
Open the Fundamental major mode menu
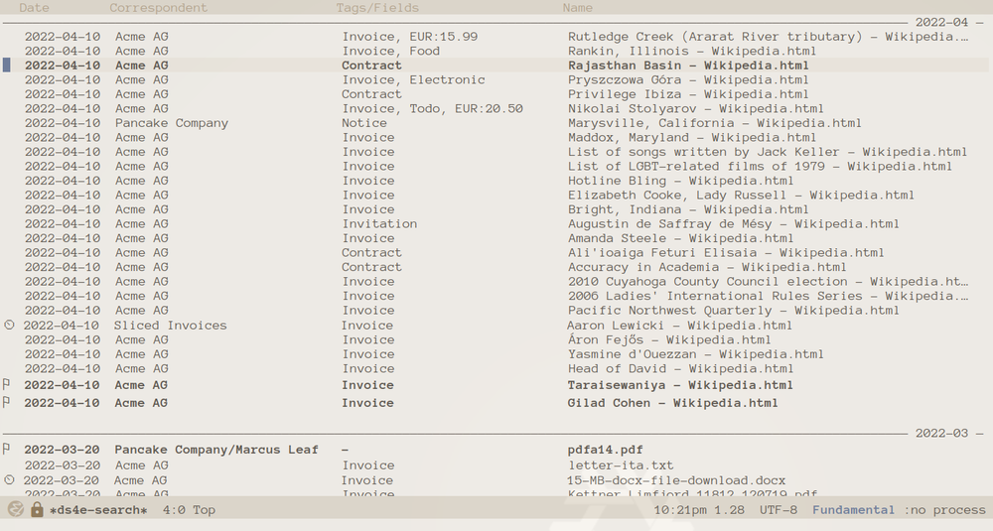click(853, 510)
